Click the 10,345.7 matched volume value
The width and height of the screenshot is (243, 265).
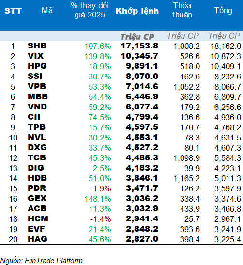pos(139,56)
